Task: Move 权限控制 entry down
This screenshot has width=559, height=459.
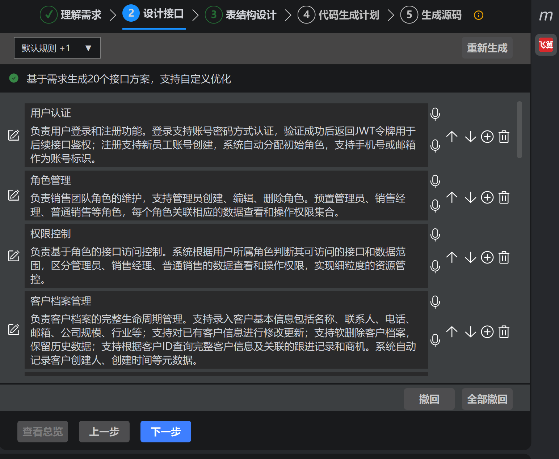Action: point(470,257)
